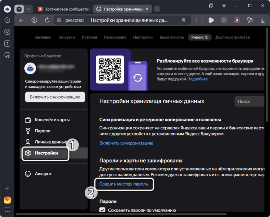Toggle Сохранять пароли по умолчанию checkbox
Viewport: 270px width, 217px height.
pos(103,210)
